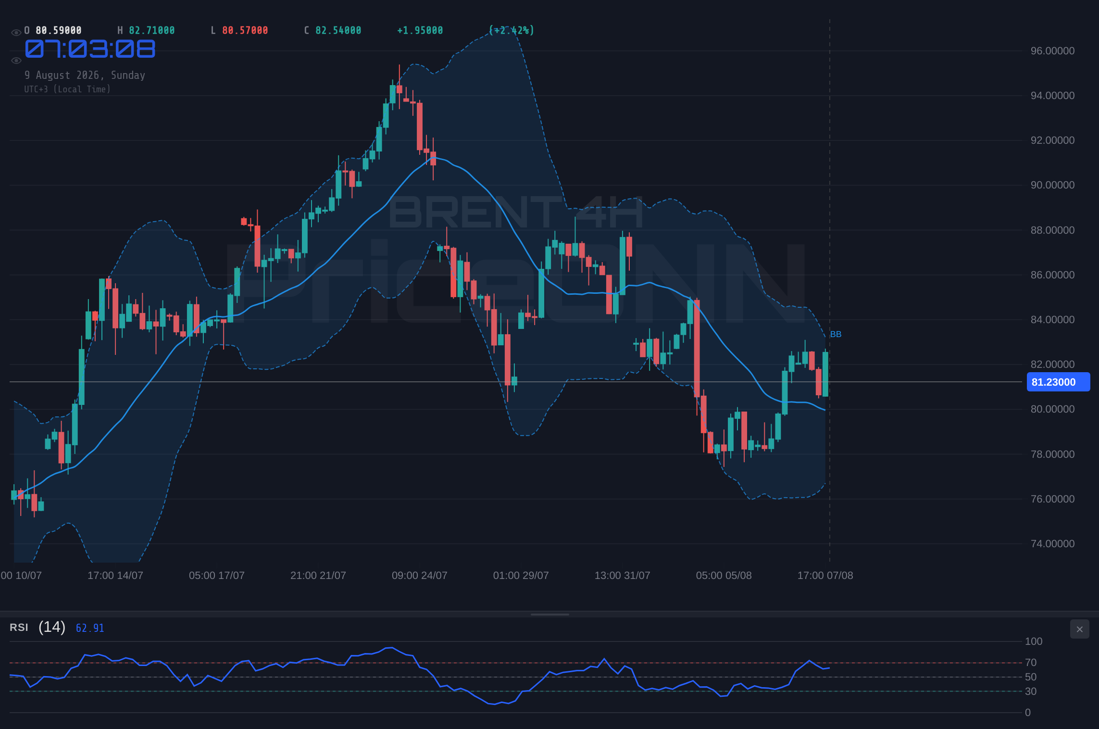Click the RSI (14) period setting
The image size is (1099, 729).
tap(52, 627)
